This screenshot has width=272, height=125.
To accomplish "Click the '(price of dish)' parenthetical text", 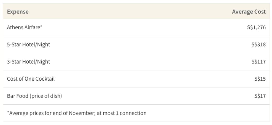I will click(x=46, y=96).
